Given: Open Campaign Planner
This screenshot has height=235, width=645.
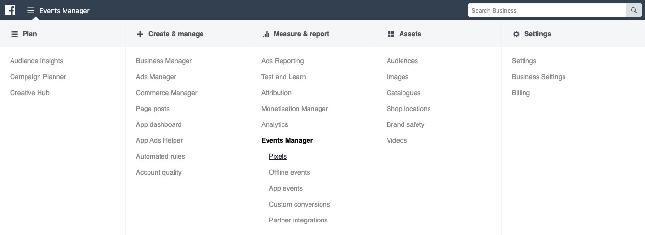Looking at the screenshot, I should 38,77.
